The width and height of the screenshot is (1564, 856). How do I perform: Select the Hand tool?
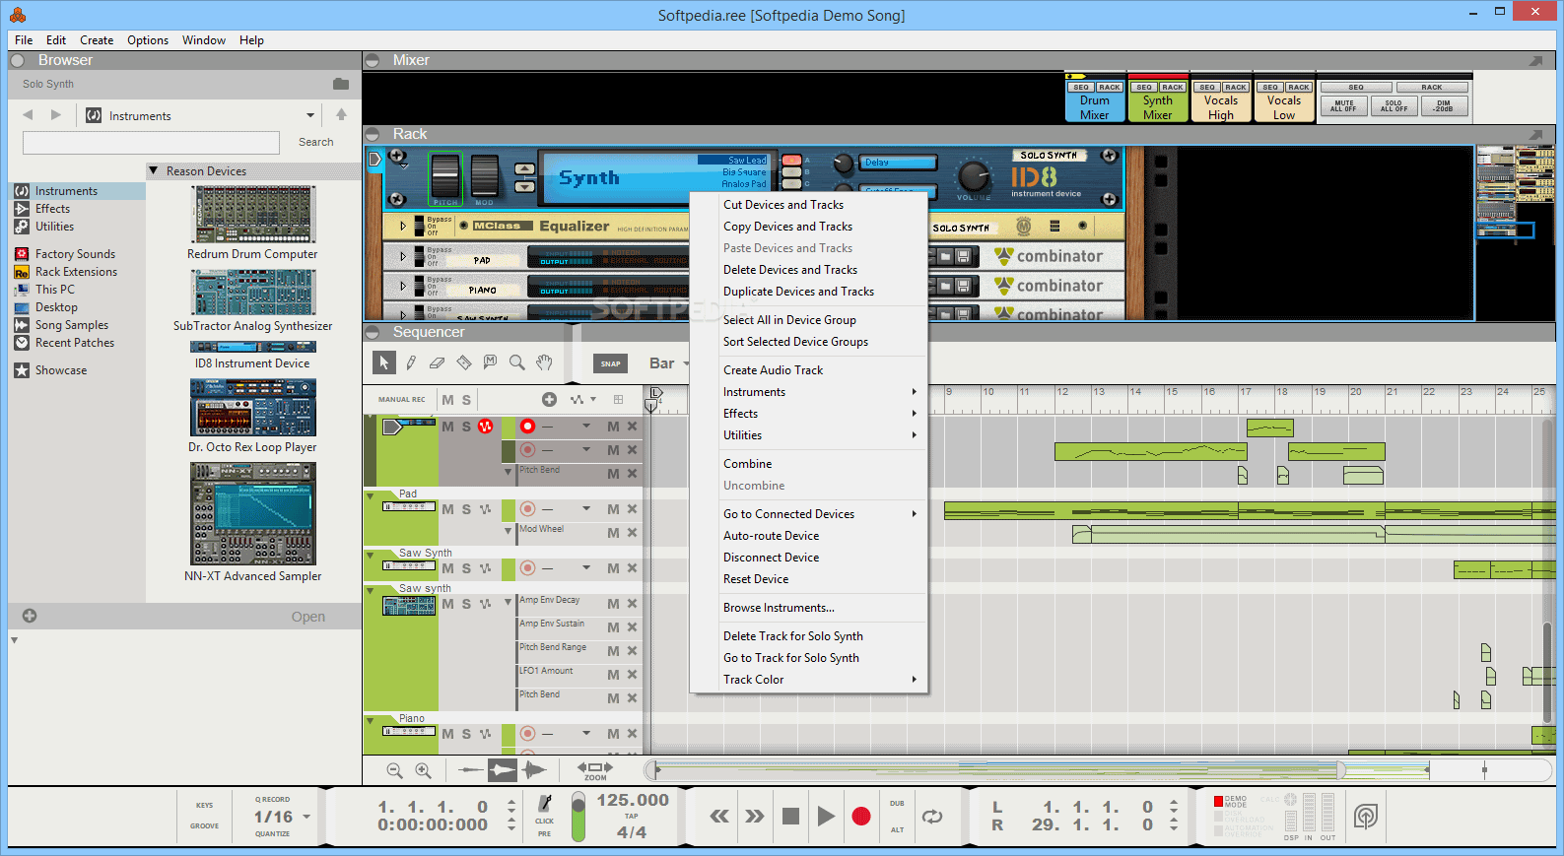point(544,362)
